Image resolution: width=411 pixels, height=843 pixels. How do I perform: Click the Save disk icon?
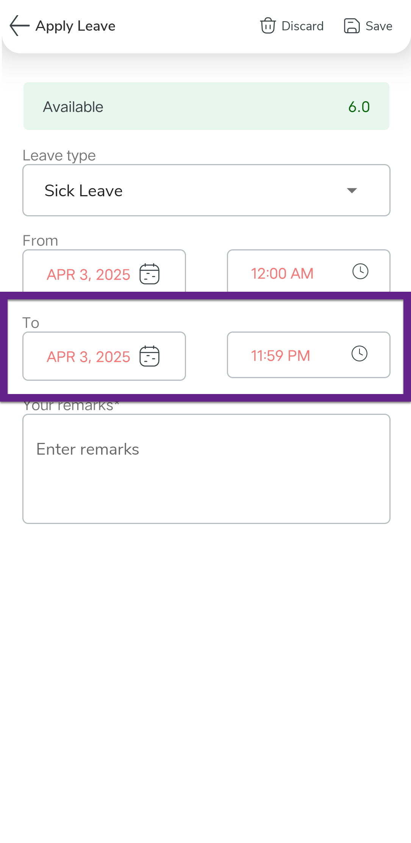pos(352,26)
